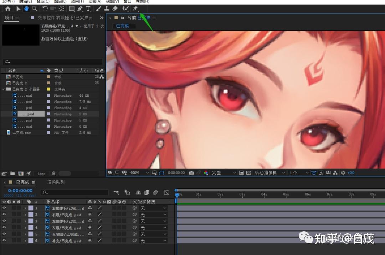385x255 pixels.
Task: Click the Draft 3D icon in timeline
Action: (127, 192)
